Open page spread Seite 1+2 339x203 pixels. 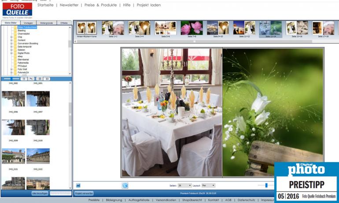[113, 29]
